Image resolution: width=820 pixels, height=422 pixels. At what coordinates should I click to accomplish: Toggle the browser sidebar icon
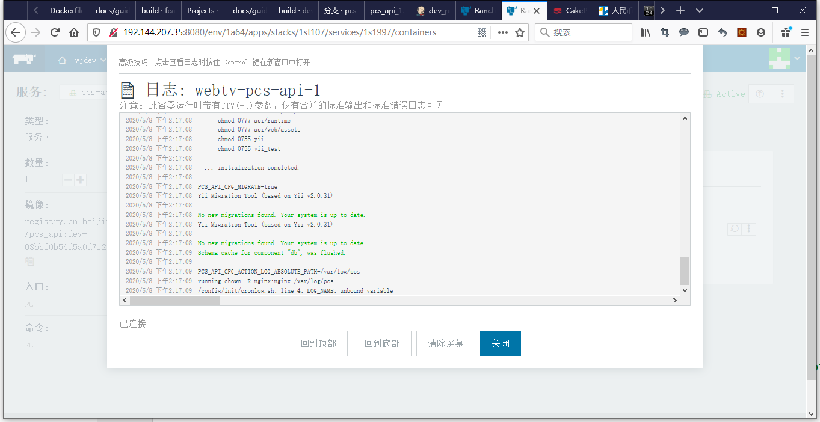[703, 32]
